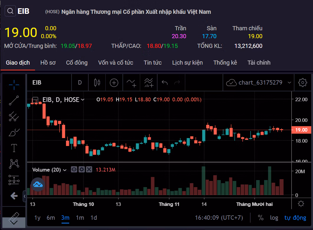Hide the Volume indicator with eye icon

pyautogui.click(x=74, y=169)
